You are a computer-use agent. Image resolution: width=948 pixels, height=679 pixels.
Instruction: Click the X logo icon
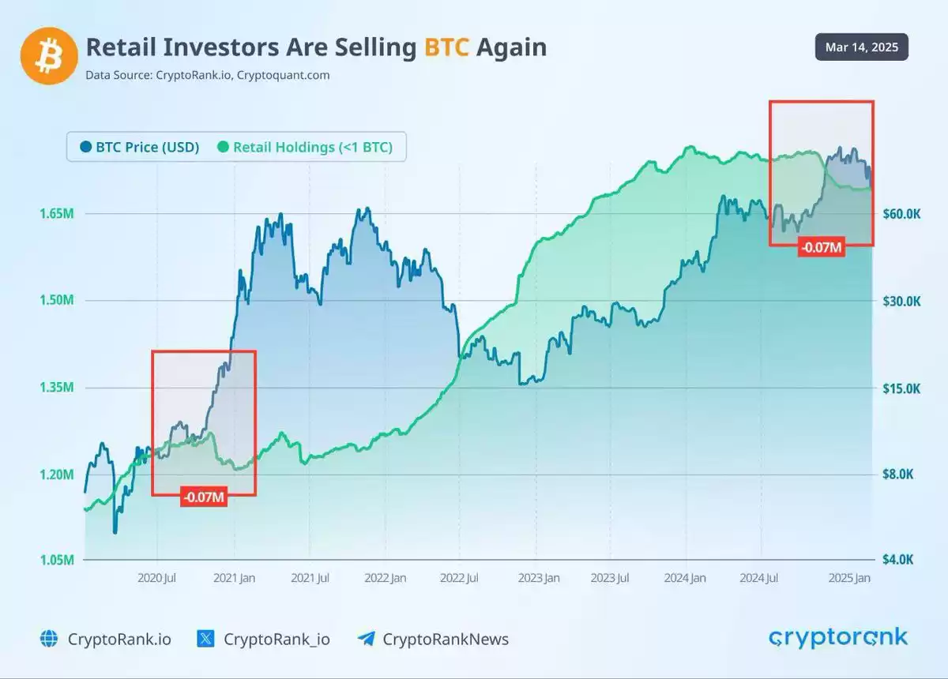point(205,639)
